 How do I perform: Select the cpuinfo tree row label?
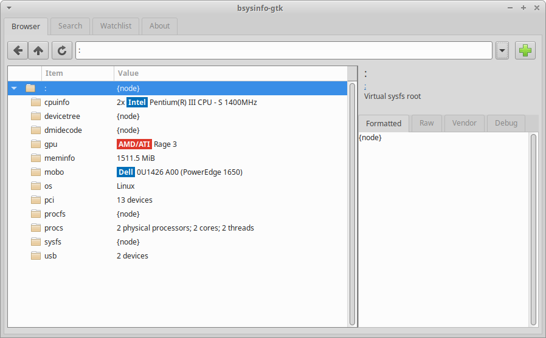coord(57,102)
